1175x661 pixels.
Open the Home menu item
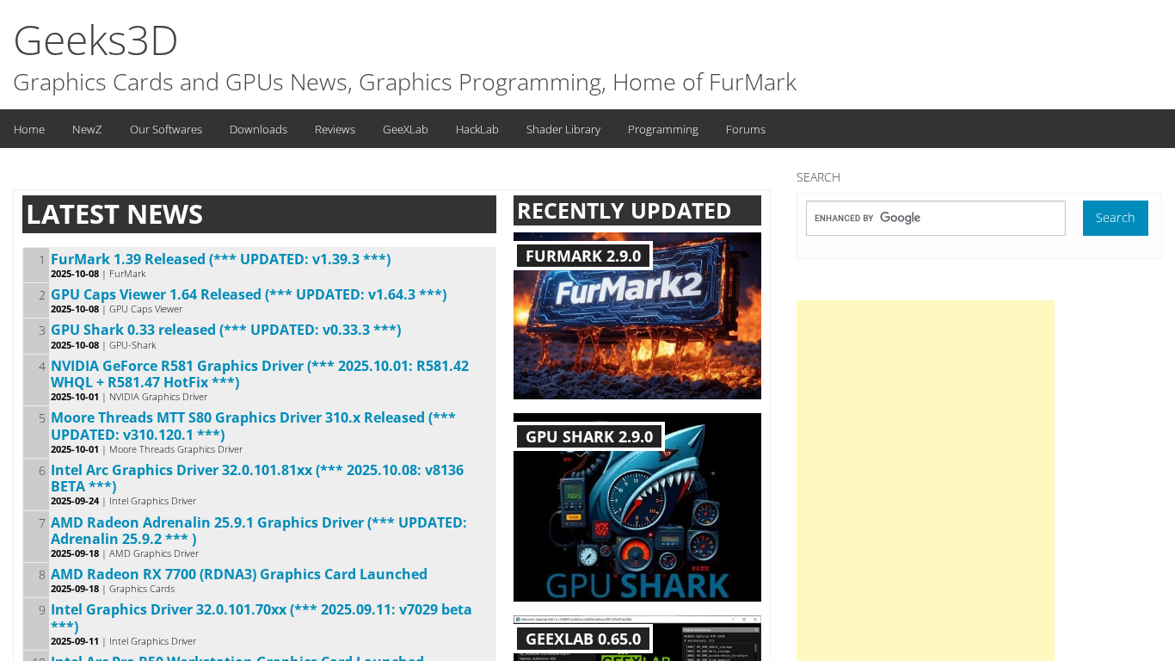29,129
